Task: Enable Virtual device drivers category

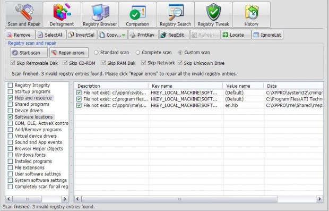Action: pos(10,136)
